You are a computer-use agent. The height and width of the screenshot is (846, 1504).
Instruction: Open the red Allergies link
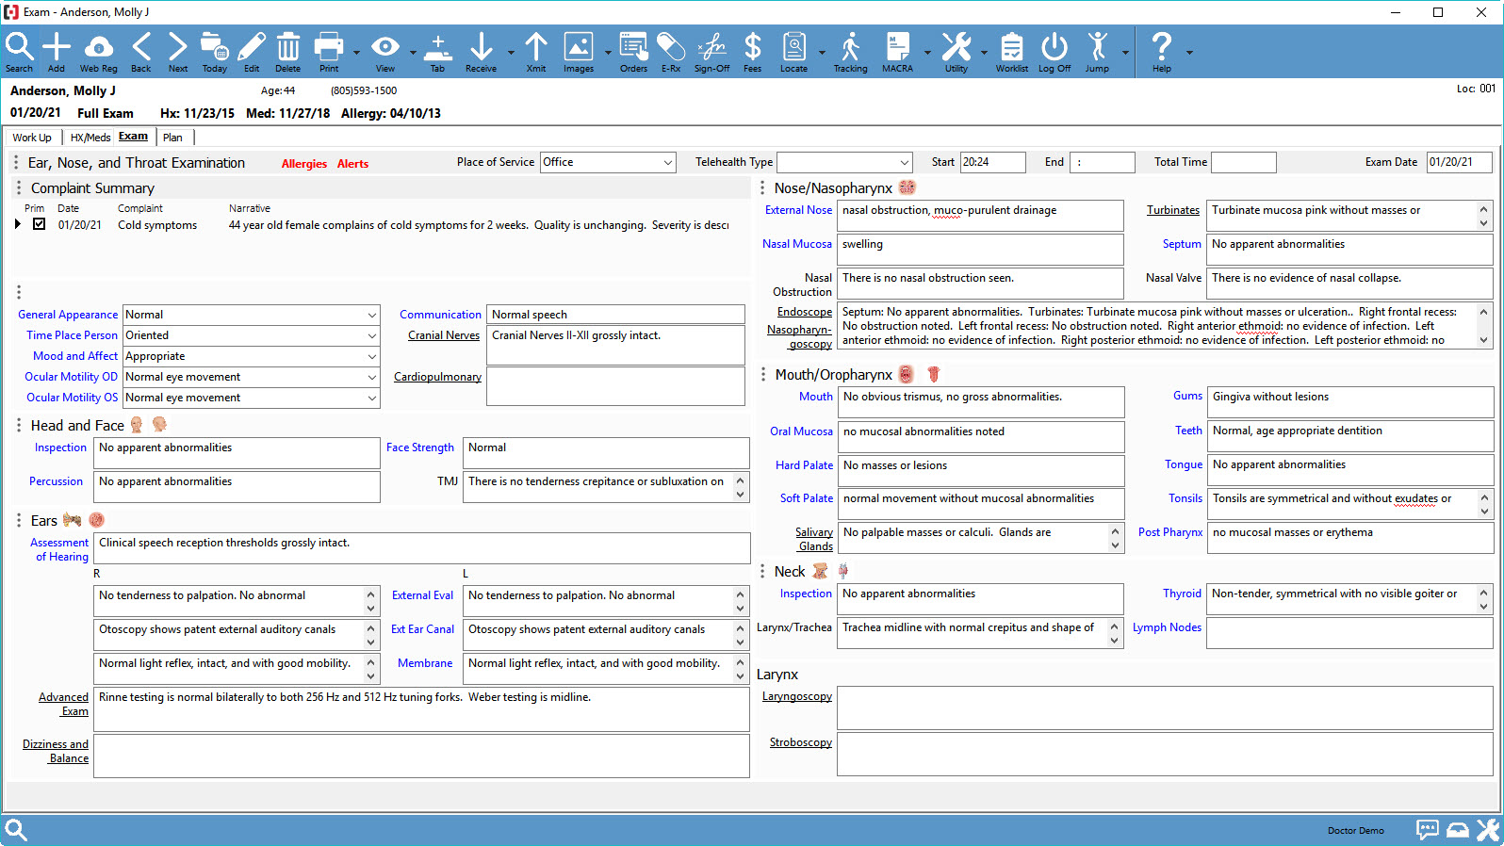click(304, 164)
